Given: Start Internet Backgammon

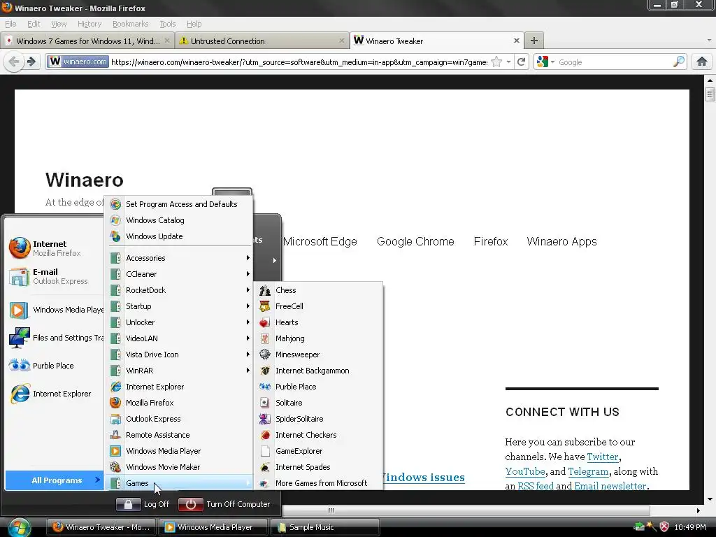Looking at the screenshot, I should [318, 371].
